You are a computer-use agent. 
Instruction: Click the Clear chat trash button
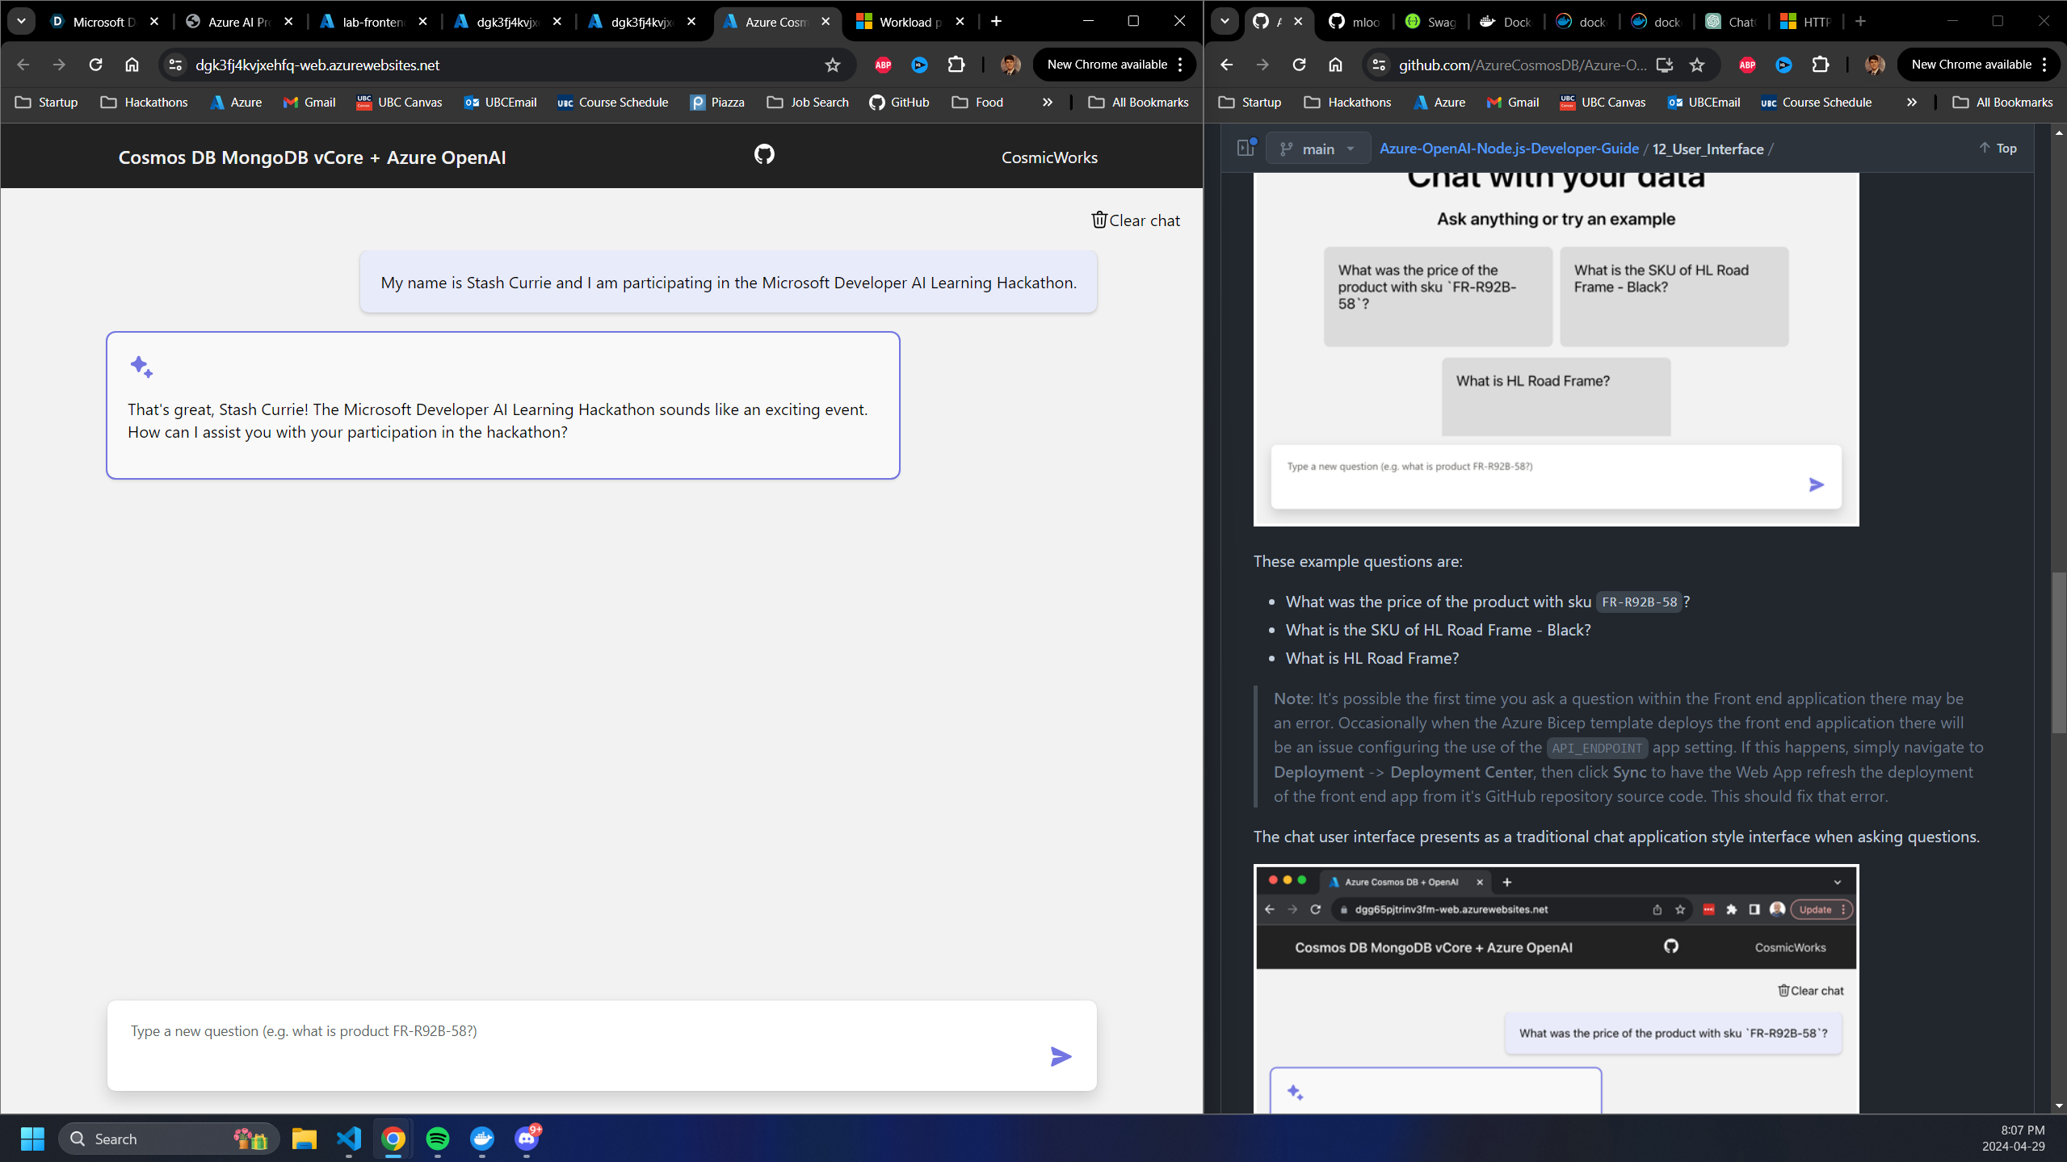[x=1135, y=220]
